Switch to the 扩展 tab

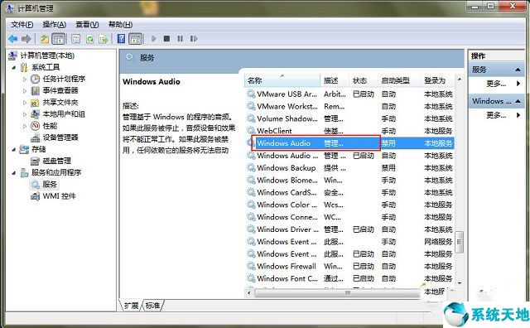131,306
